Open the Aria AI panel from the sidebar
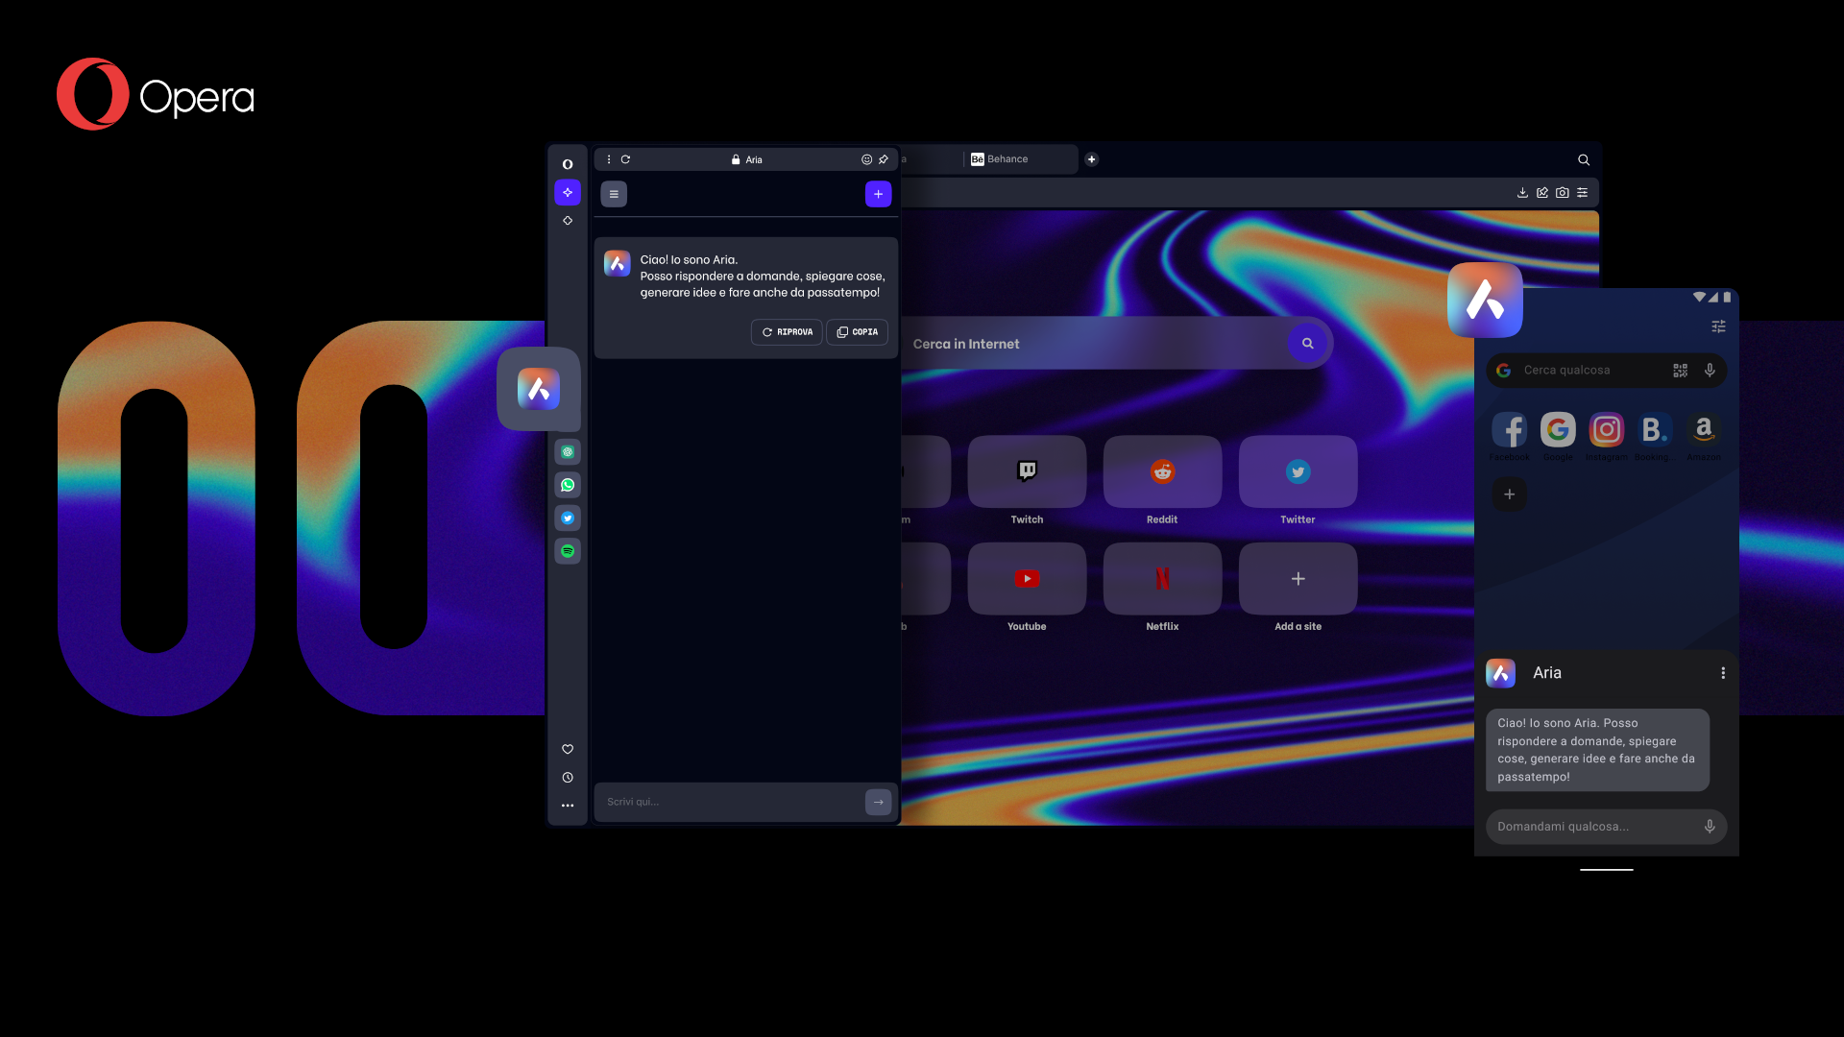 tap(568, 192)
